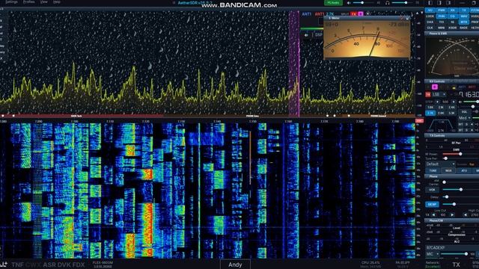Open the MIC input source dropdown
This screenshot has height=269, width=479.
(x=433, y=254)
